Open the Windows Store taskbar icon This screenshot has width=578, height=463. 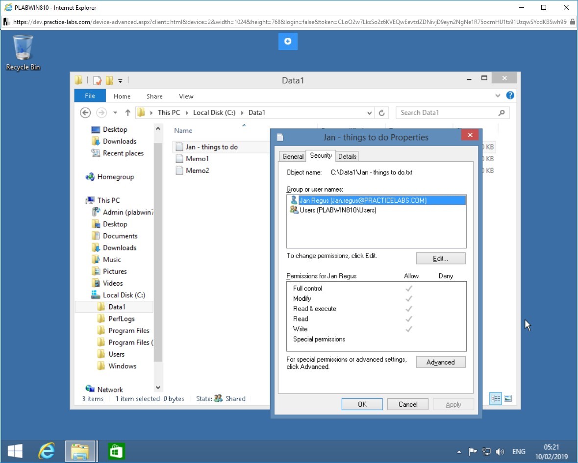click(116, 451)
